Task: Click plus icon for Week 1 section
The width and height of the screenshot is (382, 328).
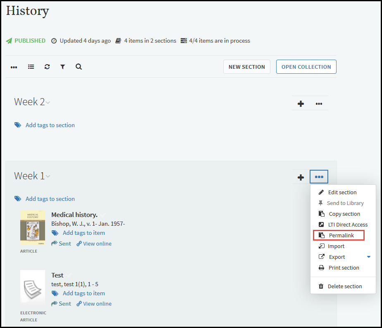Action: (x=301, y=177)
